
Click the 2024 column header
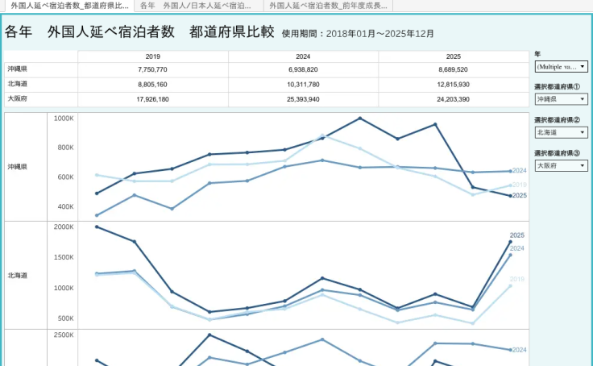click(x=303, y=56)
